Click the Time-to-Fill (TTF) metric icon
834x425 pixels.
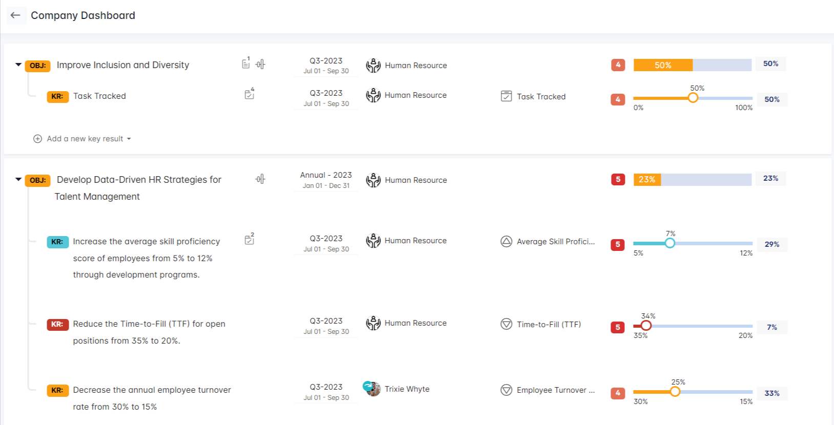point(506,324)
